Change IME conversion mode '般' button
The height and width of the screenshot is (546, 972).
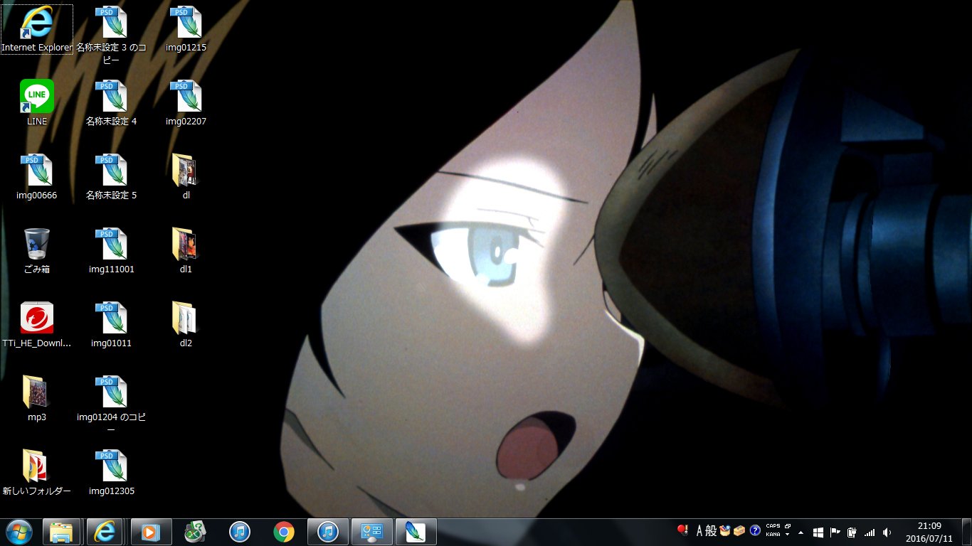[711, 530]
